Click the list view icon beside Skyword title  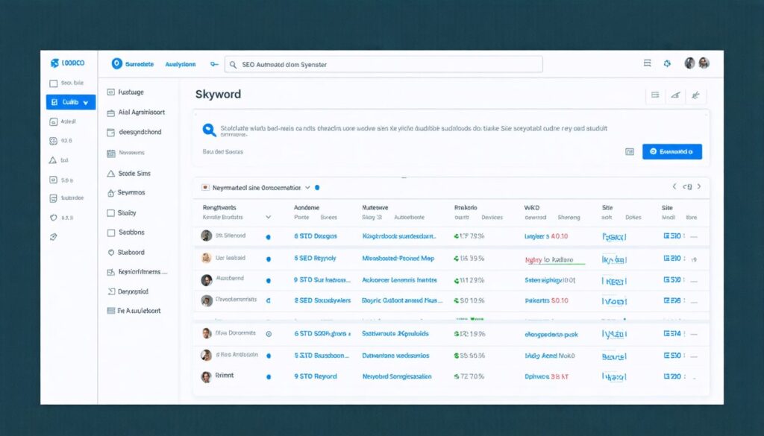(655, 95)
